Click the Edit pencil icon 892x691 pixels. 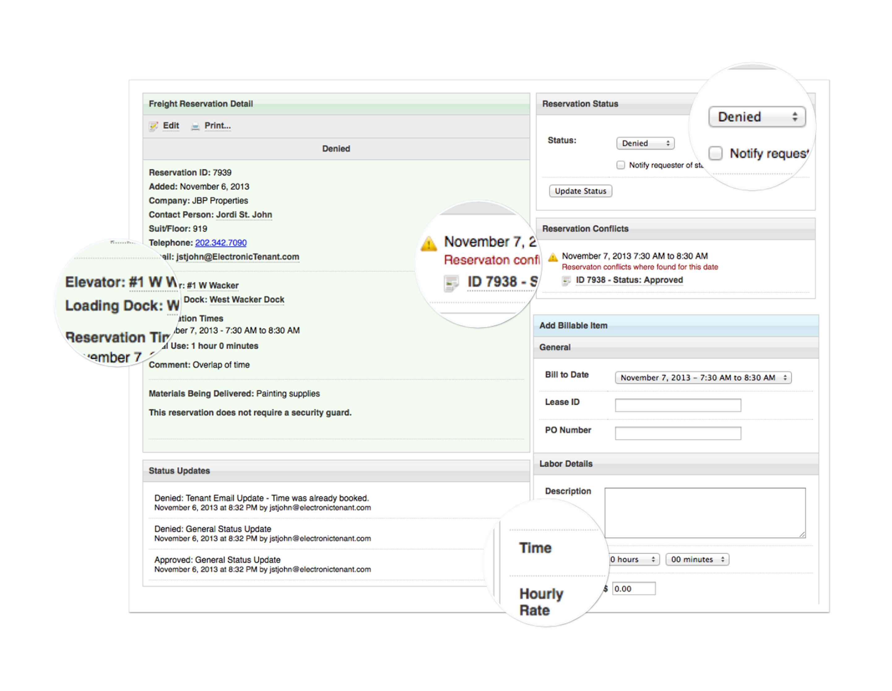[x=154, y=126]
